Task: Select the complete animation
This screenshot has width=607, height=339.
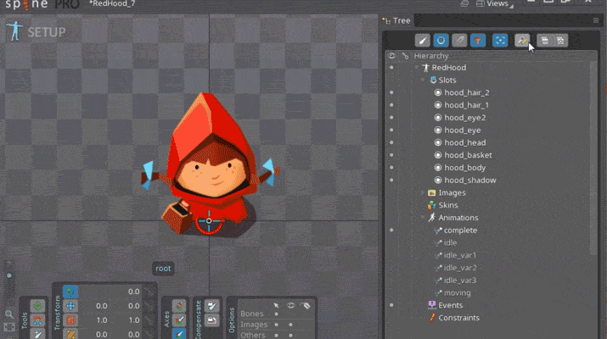Action: click(460, 231)
